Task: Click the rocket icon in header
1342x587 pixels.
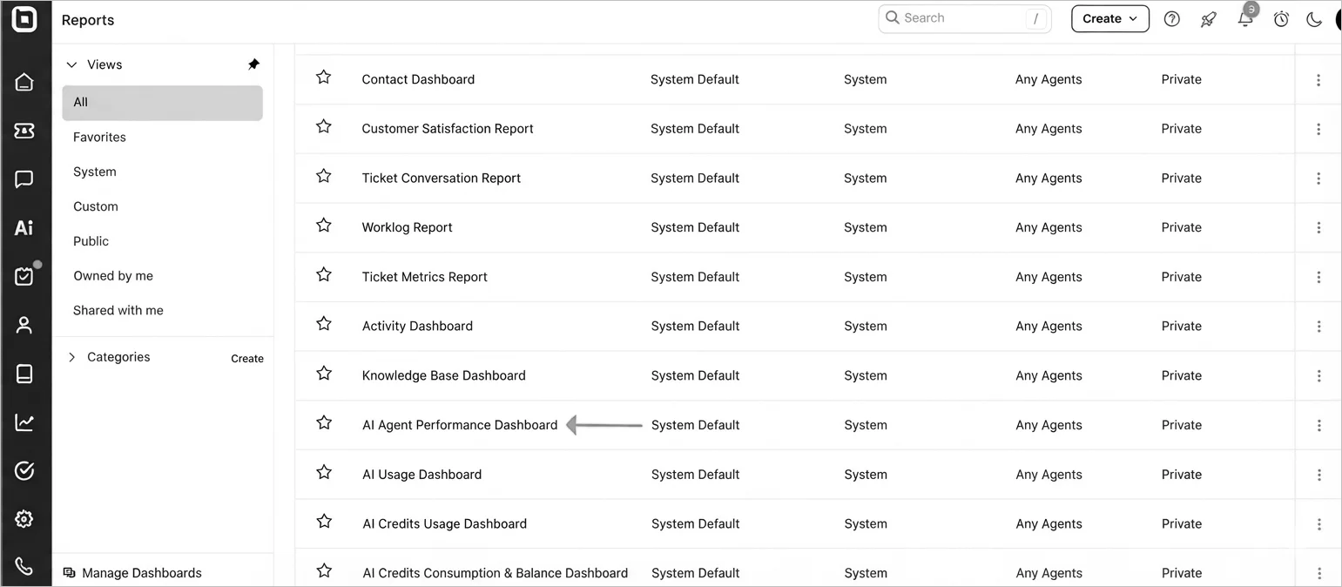Action: 1208,19
